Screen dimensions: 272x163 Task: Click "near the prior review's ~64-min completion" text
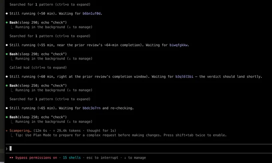[x=98, y=45]
